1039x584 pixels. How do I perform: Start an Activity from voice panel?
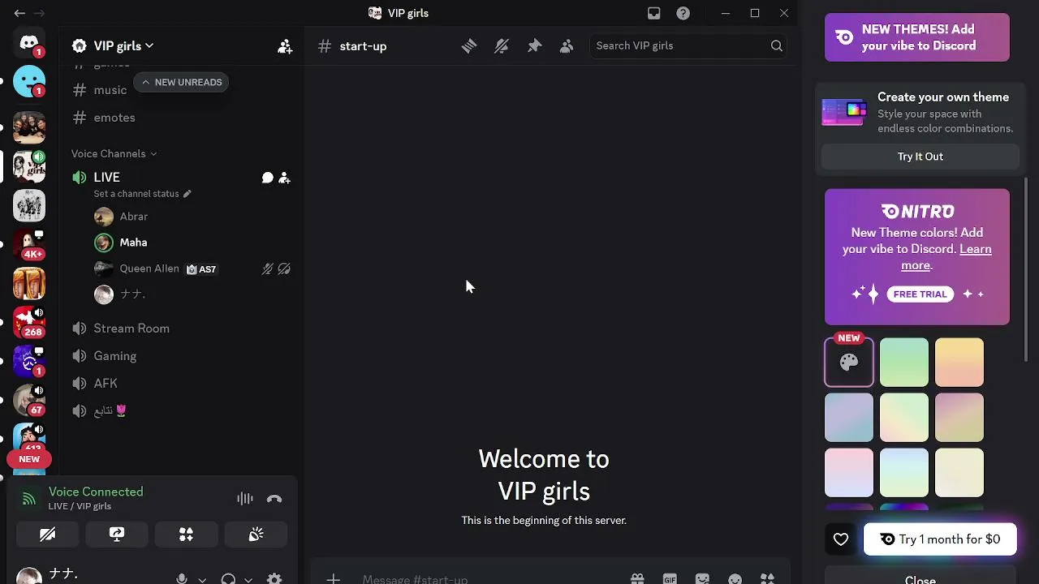pyautogui.click(x=186, y=535)
